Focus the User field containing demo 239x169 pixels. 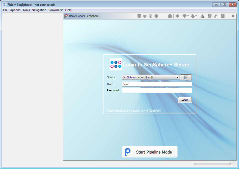157,84
